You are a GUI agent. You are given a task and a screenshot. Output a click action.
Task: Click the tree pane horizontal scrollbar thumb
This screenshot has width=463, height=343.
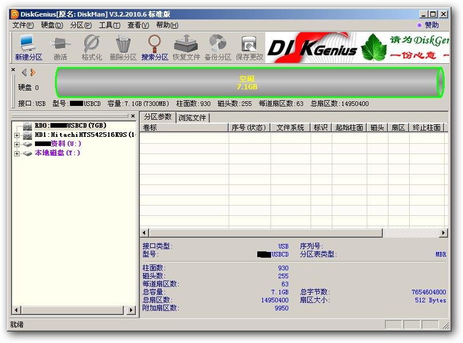(x=72, y=310)
